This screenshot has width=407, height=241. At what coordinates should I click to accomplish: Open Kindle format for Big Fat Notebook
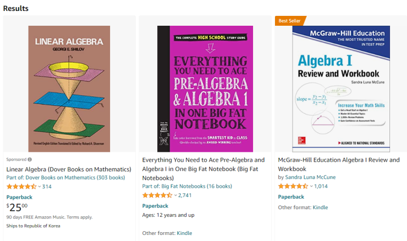(x=184, y=233)
